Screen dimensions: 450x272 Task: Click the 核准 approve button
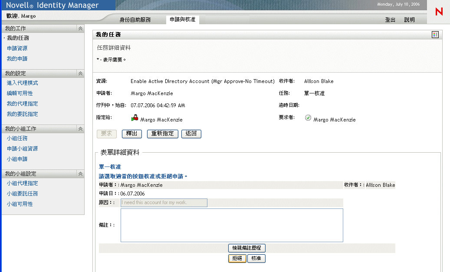(x=256, y=259)
